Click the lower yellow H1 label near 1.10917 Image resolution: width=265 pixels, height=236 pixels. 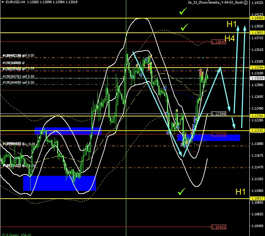coord(240,192)
